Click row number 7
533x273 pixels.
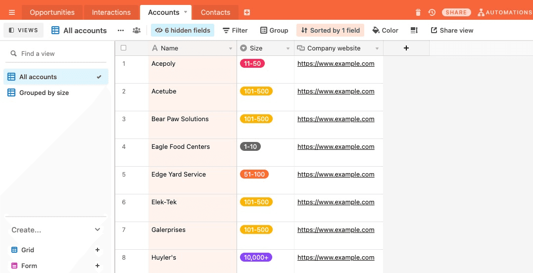(x=124, y=230)
